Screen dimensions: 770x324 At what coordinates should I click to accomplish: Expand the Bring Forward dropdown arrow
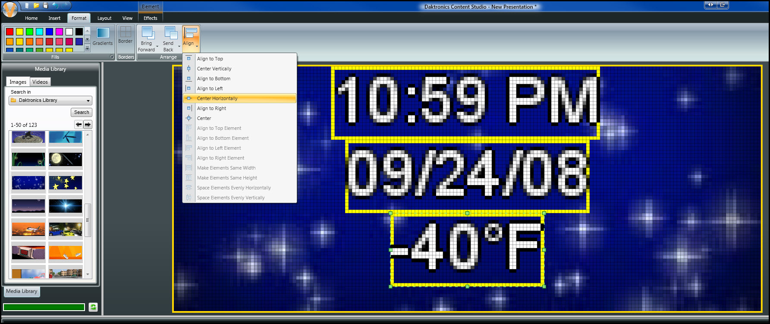157,46
